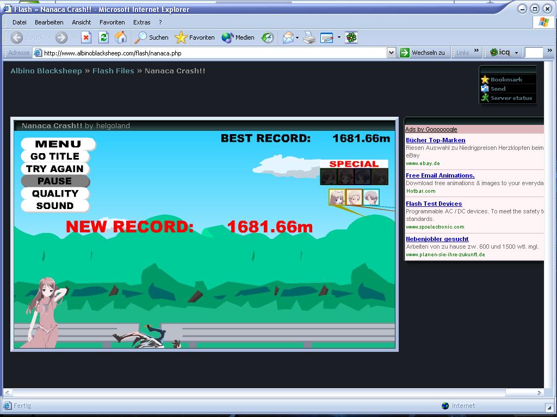Open the Mail button dropdown arrow
This screenshot has height=417, width=557.
pos(297,37)
